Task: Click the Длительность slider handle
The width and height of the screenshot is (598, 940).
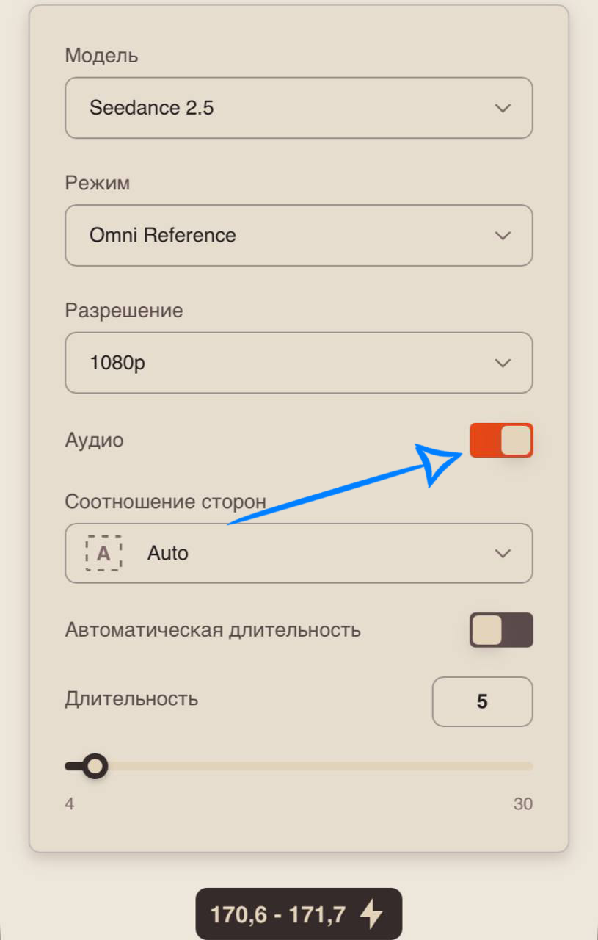Action: (x=94, y=767)
